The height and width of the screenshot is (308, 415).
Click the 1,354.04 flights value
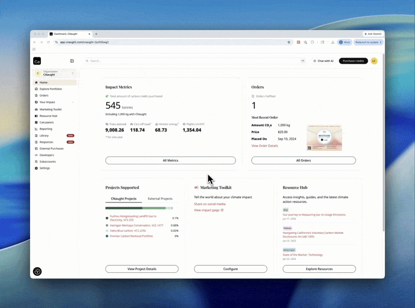[192, 130]
